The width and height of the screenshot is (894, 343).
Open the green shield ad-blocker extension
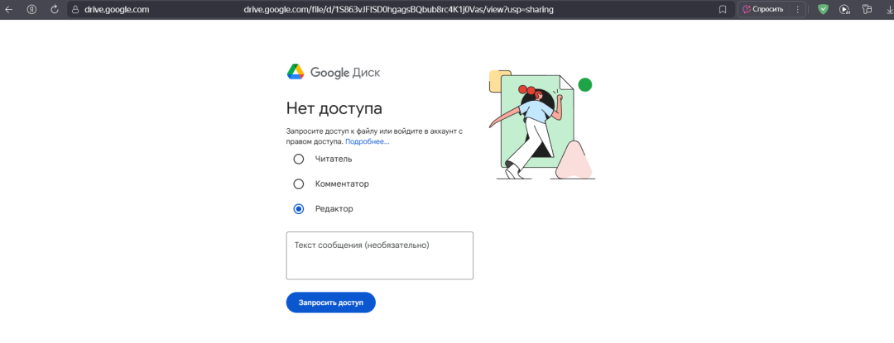tap(823, 10)
